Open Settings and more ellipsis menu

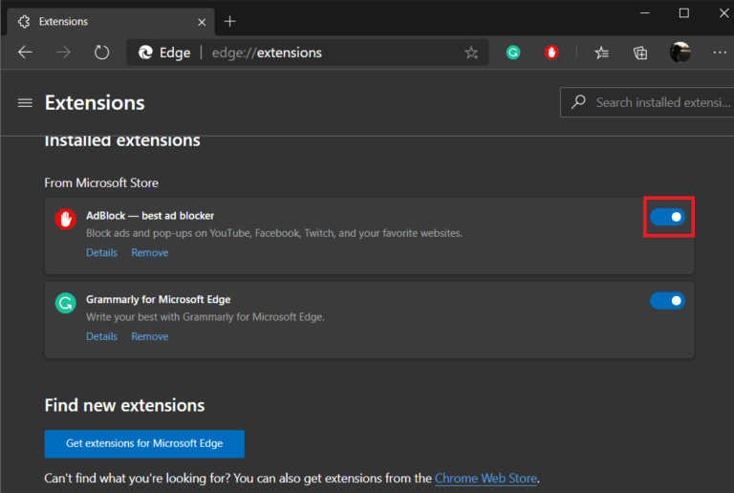717,53
